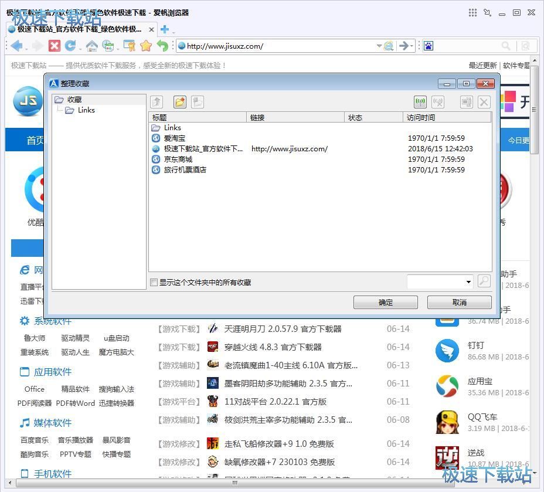Click the green undo arrow icon
The image size is (544, 492).
[x=162, y=46]
